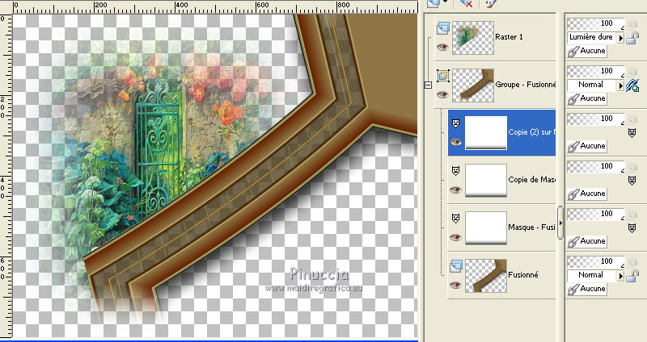Click the mask overlay icon in Copie de Masque row
This screenshot has width=647, height=342.
[x=632, y=180]
